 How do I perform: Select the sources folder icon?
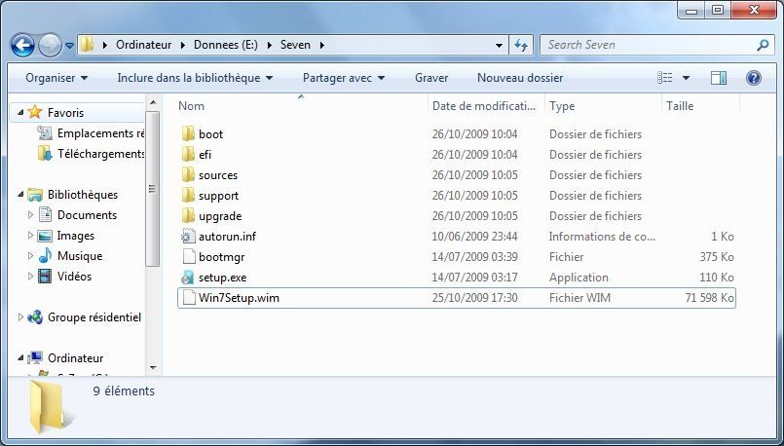189,175
